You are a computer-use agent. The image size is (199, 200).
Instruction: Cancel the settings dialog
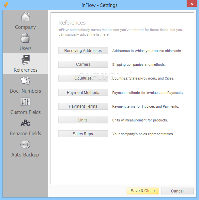point(177,191)
